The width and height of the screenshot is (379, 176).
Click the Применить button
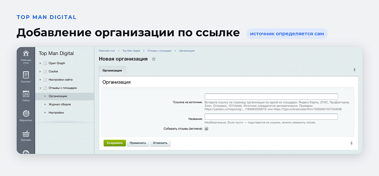138,143
